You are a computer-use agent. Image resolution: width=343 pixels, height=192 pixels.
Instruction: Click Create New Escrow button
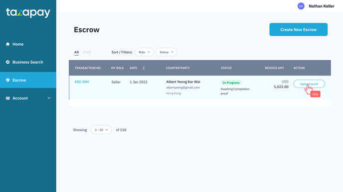click(298, 29)
